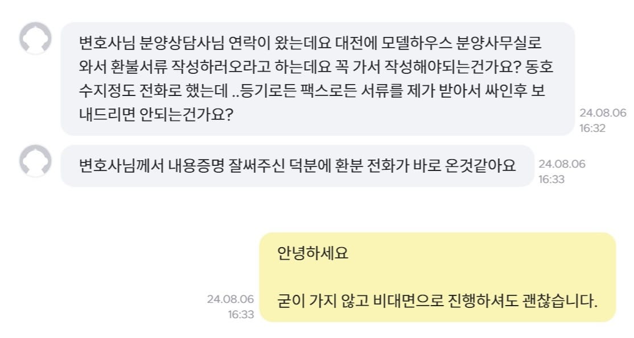This screenshot has height=338, width=634.
Task: Click the gray bubble mentioning 환분 전화
Action: (x=296, y=165)
